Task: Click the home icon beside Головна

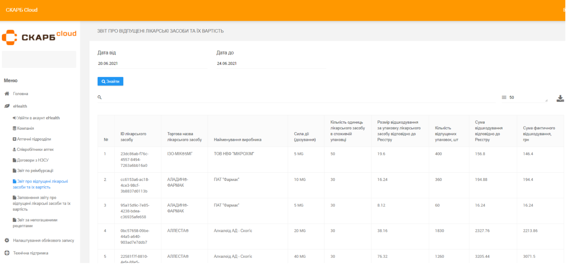Action: click(7, 94)
